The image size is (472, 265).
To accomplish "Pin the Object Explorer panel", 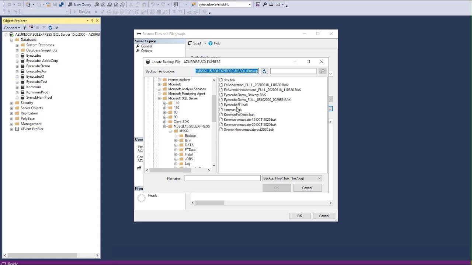I will click(x=92, y=21).
